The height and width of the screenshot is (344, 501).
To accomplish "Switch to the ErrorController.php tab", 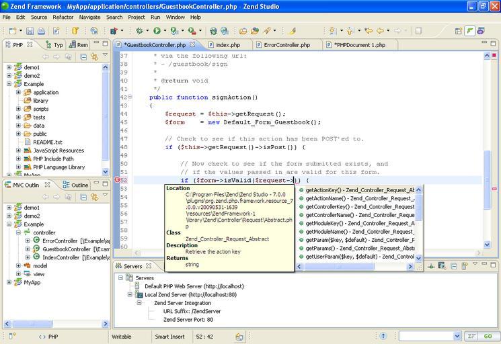I will 286,45.
